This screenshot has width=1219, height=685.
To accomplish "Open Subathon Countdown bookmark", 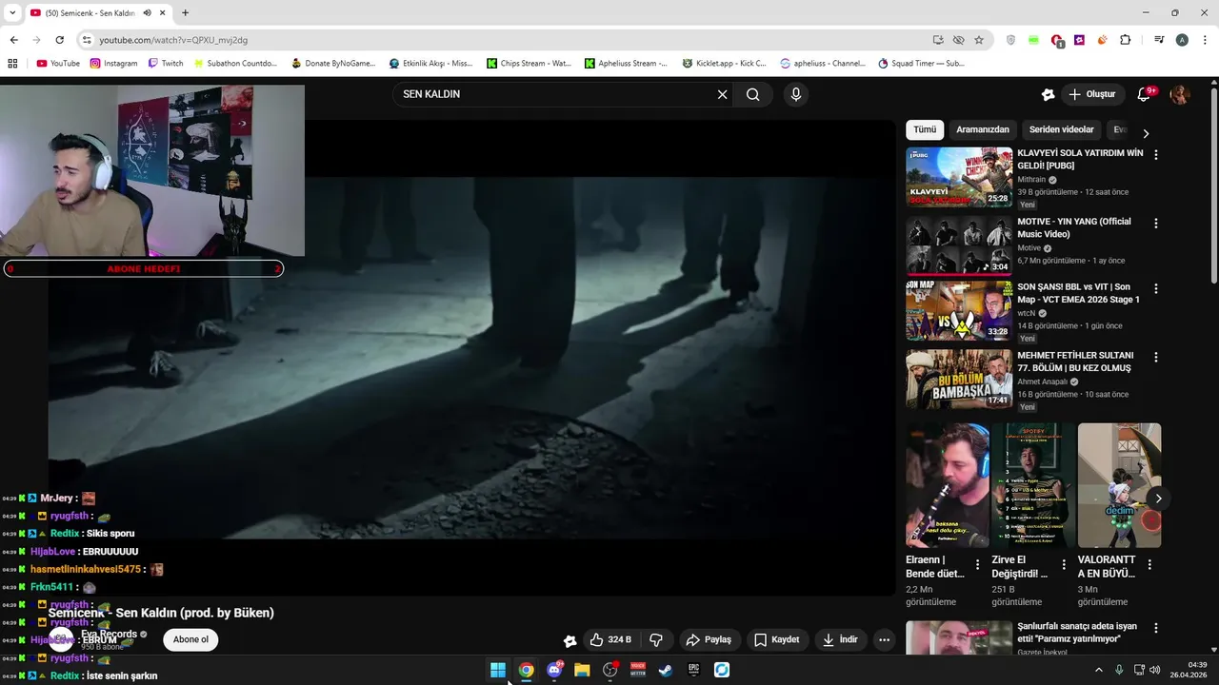I will 234,64.
